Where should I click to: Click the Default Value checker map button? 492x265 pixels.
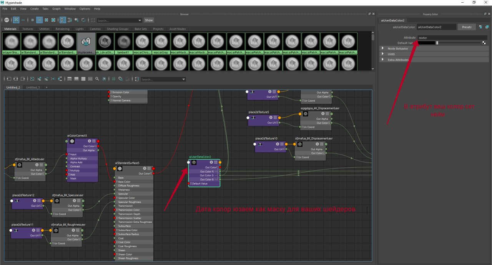click(x=484, y=43)
